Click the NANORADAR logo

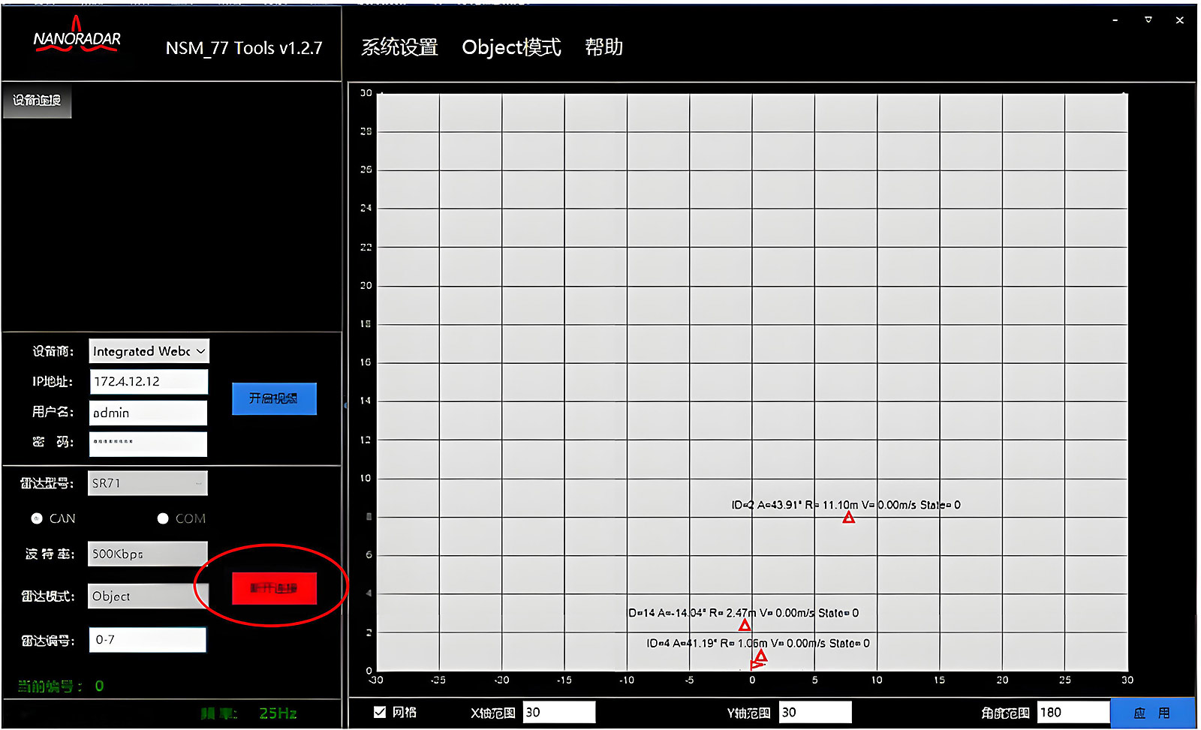tap(77, 38)
